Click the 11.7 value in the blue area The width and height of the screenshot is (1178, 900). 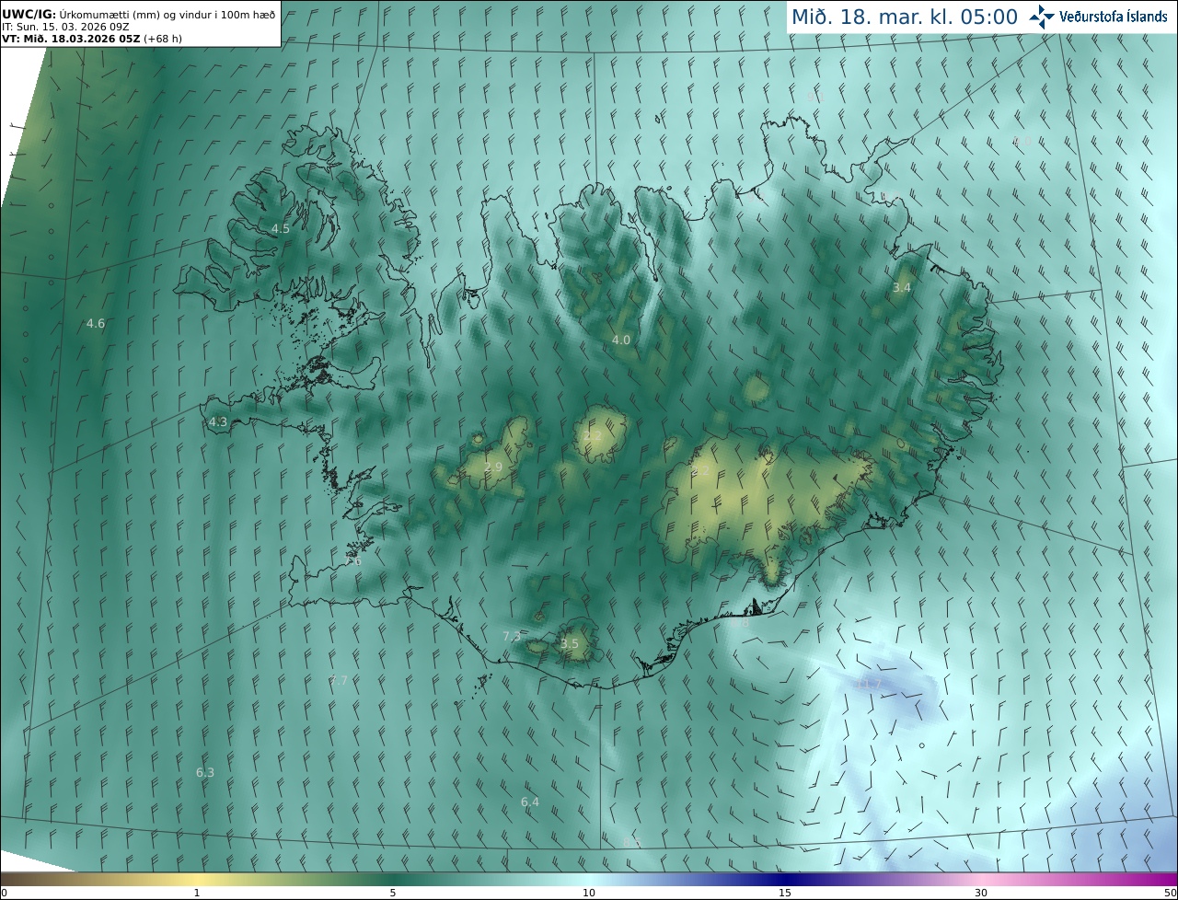[869, 684]
